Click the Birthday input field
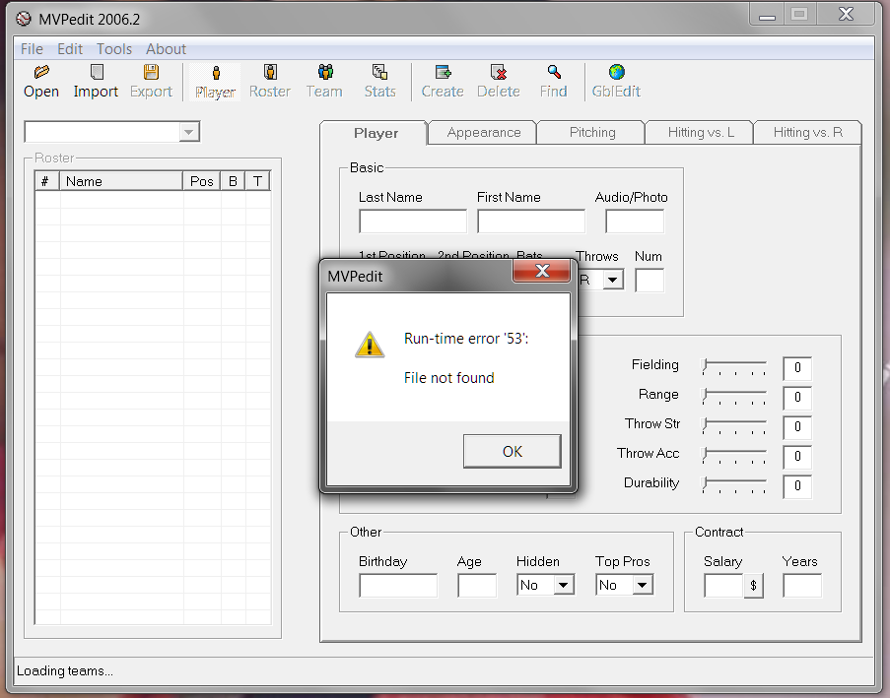This screenshot has width=890, height=698. [x=398, y=585]
